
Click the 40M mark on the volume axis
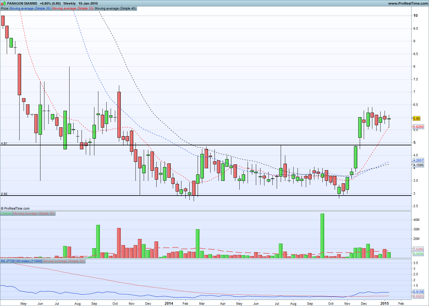click(x=416, y=220)
